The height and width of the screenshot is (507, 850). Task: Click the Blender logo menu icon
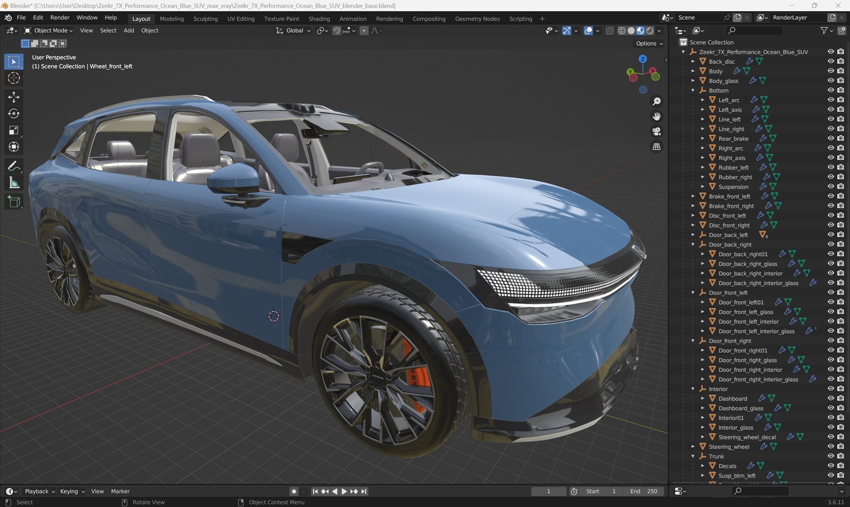[x=8, y=18]
